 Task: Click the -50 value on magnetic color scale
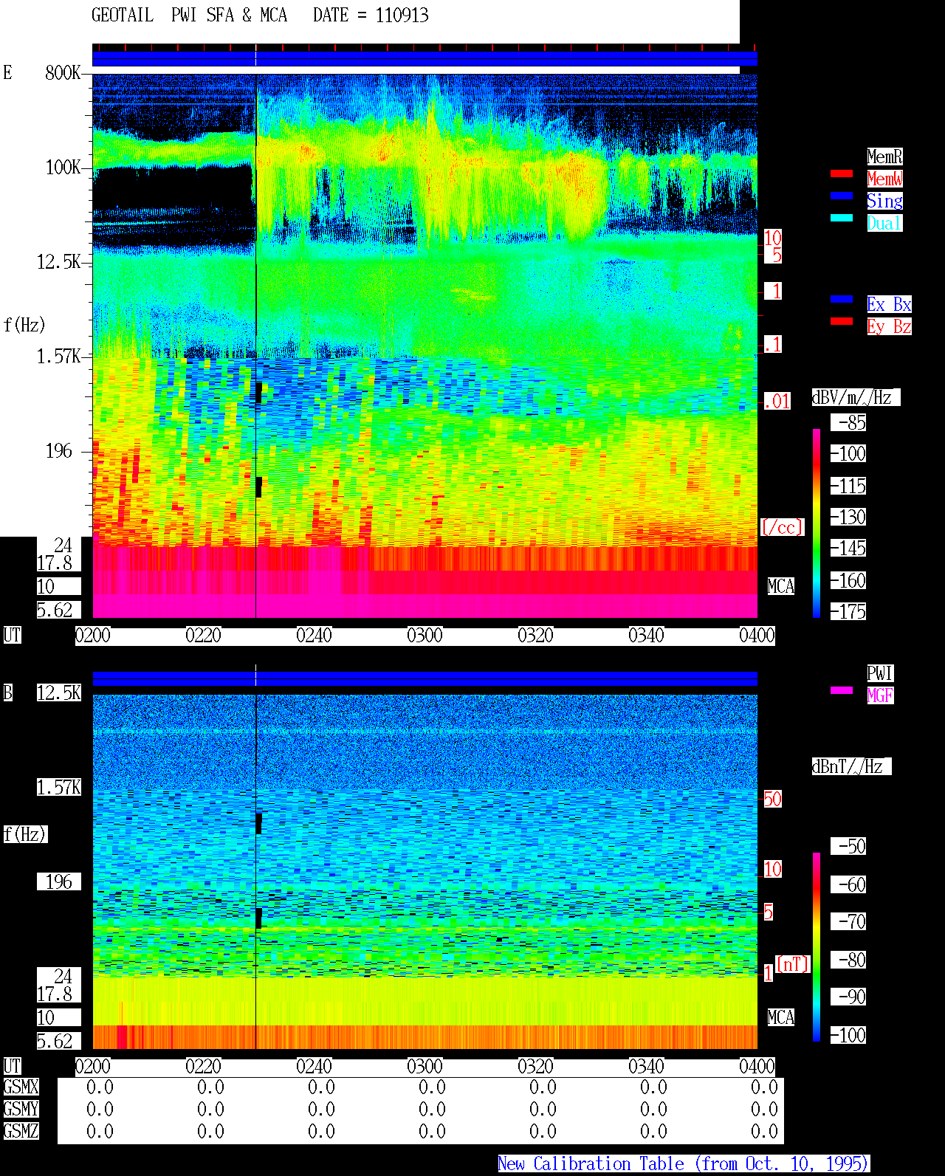pos(848,846)
